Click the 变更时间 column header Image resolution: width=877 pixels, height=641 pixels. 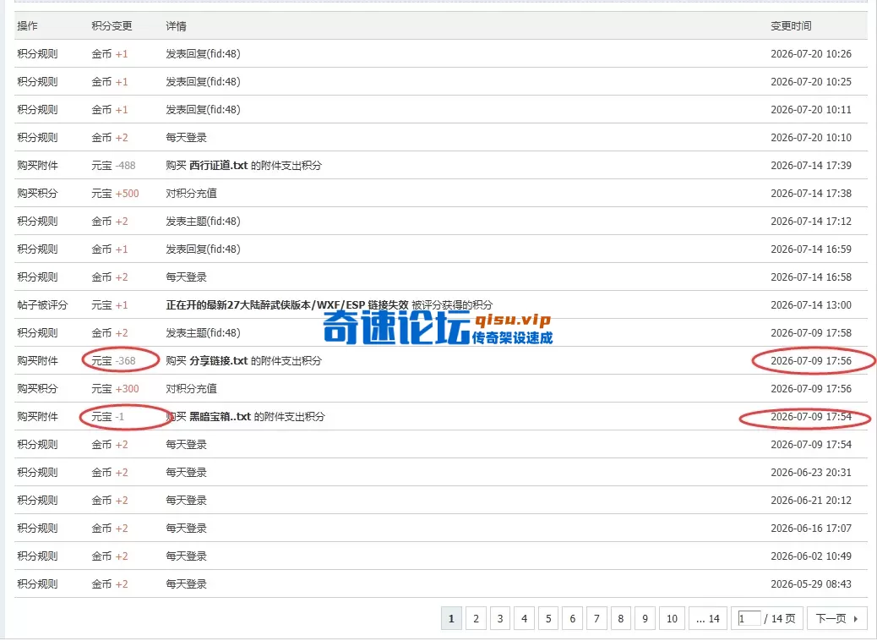coord(791,25)
